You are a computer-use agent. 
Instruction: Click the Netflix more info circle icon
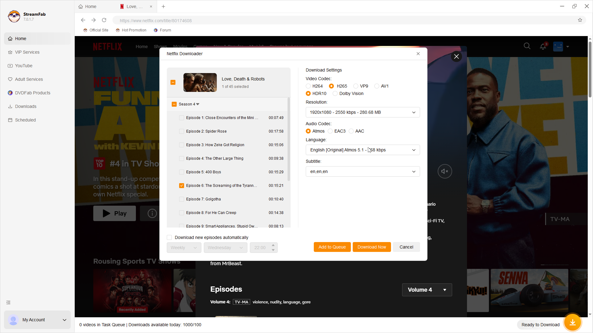pyautogui.click(x=152, y=213)
